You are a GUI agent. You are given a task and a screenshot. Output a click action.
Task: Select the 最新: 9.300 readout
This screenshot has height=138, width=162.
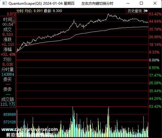(53, 11)
